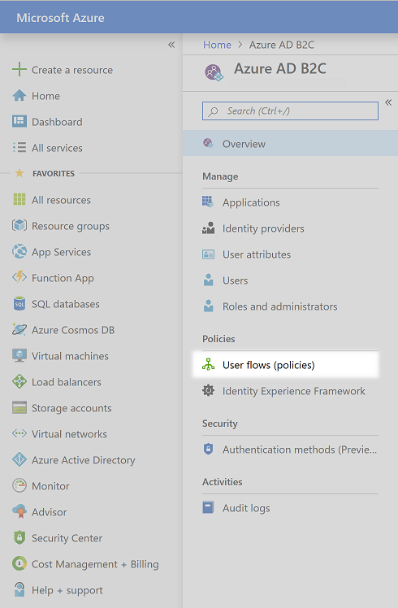Open the Function App lightning icon
The image size is (398, 608).
19,278
